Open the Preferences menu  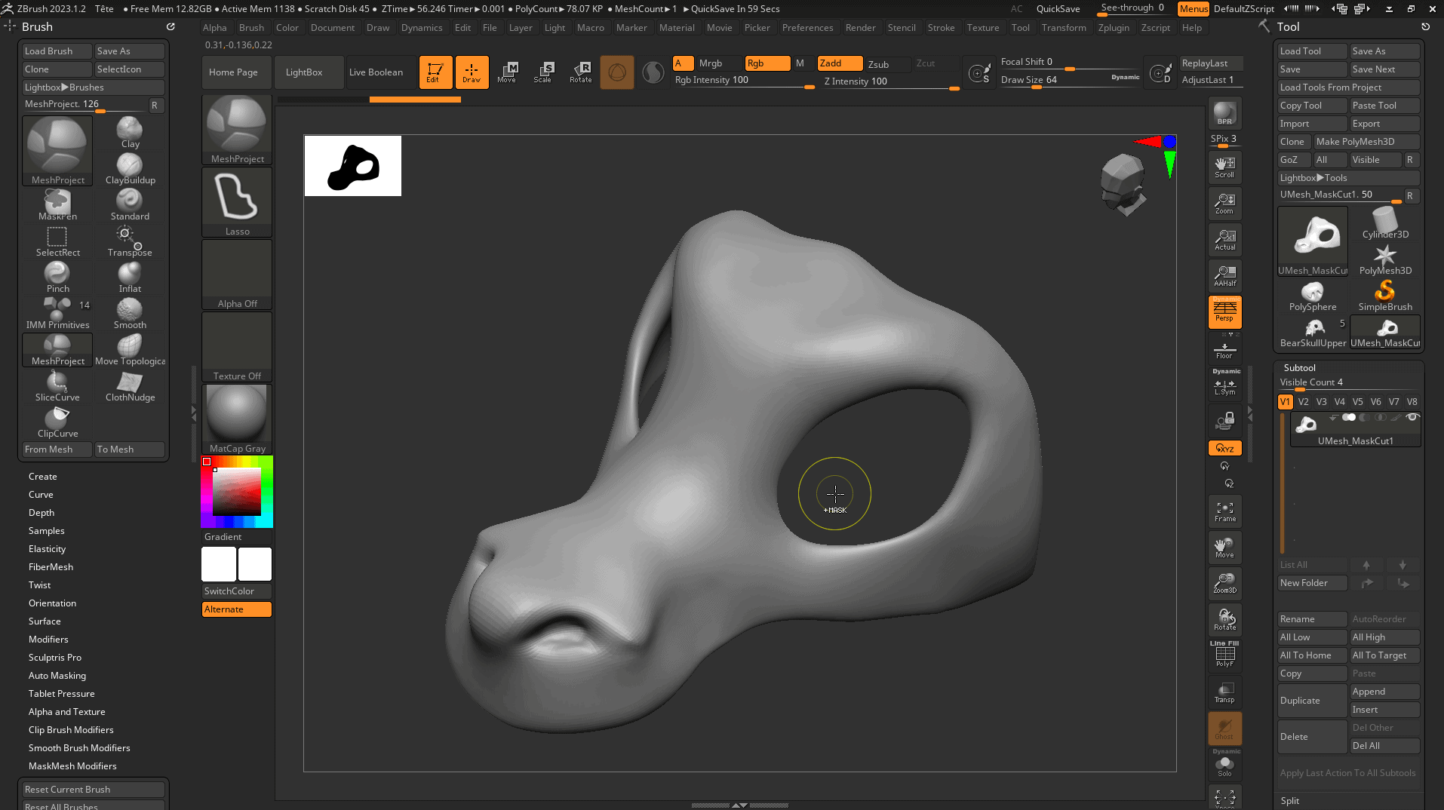(807, 28)
